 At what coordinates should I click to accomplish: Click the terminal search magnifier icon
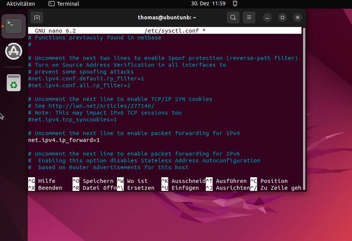(x=233, y=18)
